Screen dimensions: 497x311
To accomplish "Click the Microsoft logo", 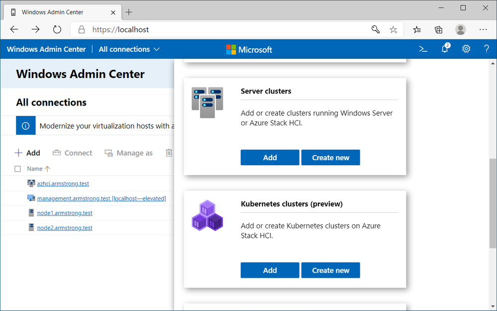I will click(249, 49).
